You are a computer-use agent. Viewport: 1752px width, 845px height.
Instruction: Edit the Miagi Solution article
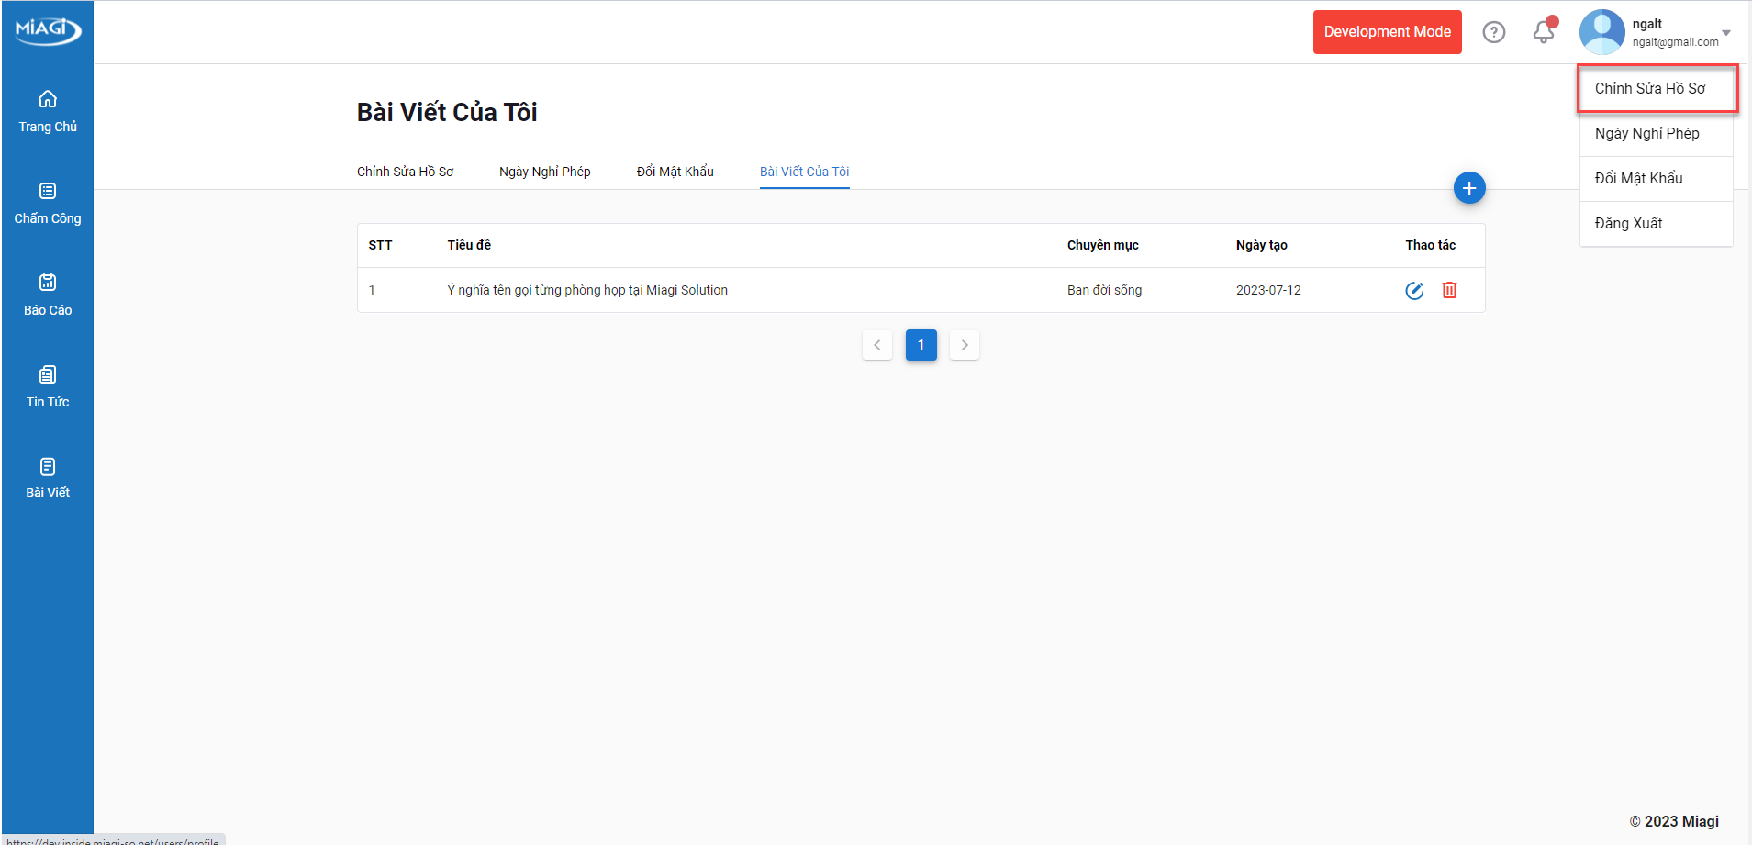point(1414,291)
